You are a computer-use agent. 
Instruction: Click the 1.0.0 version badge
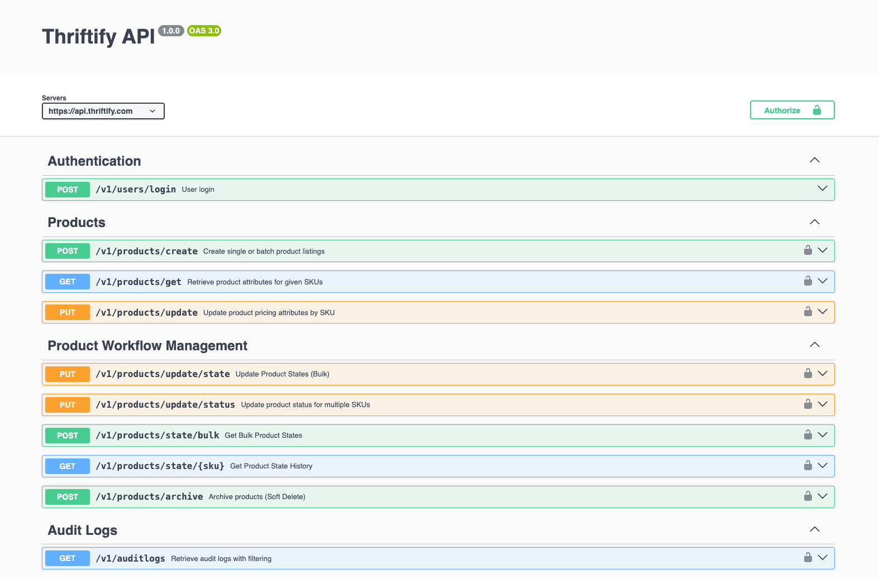point(171,31)
